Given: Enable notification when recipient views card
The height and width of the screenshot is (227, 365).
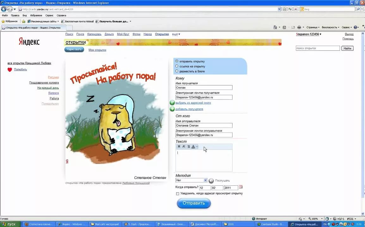Looking at the screenshot, I should coord(178,194).
